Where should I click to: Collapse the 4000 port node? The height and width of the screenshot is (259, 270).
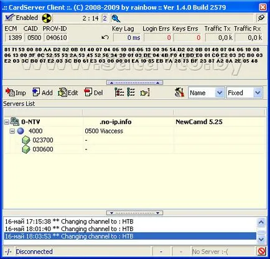(12, 131)
